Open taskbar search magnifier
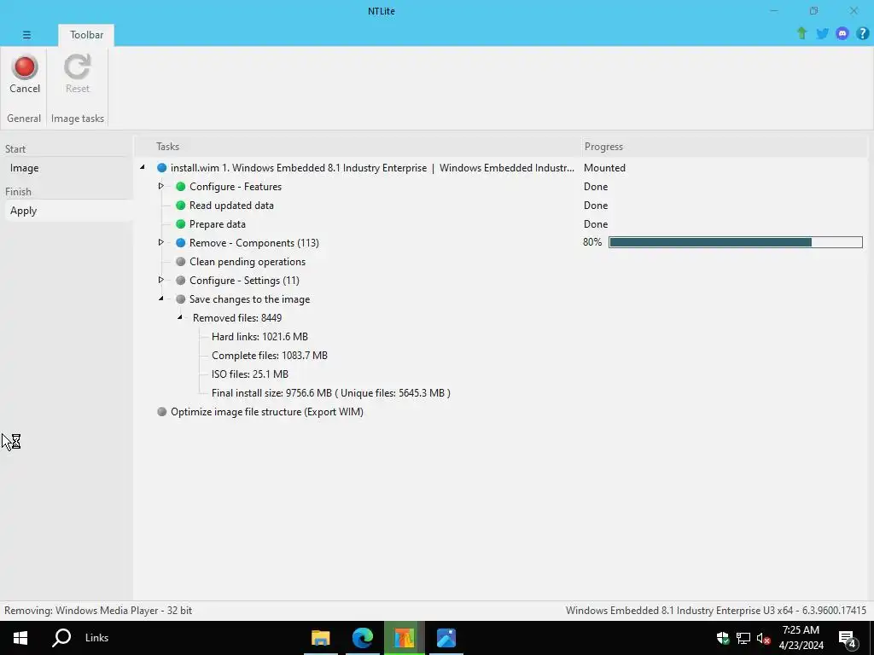Image resolution: width=874 pixels, height=655 pixels. 61,638
